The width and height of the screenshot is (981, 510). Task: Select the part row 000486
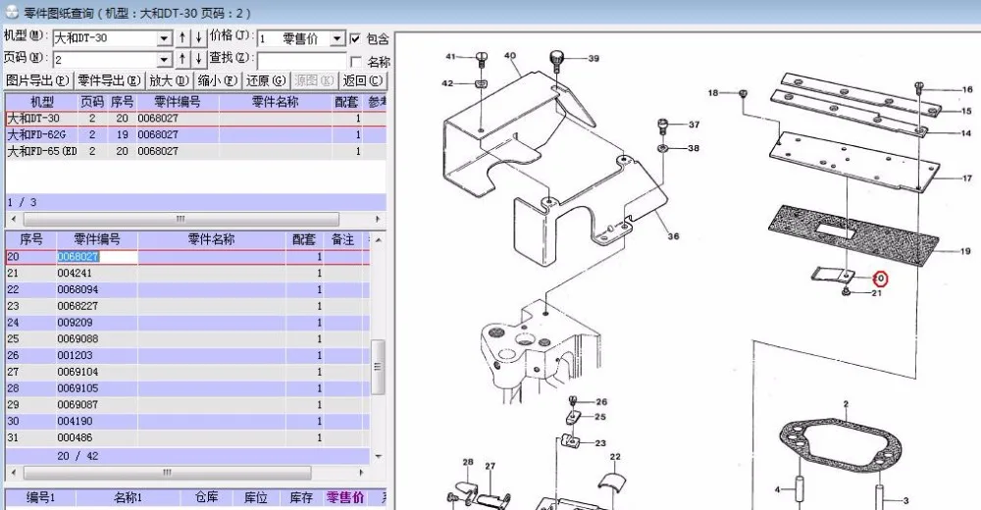(187, 437)
